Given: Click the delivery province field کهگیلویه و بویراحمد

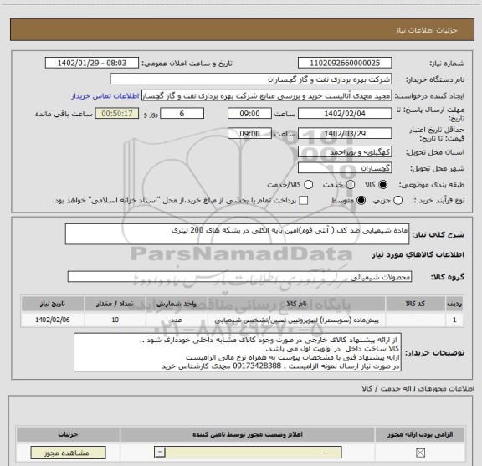Looking at the screenshot, I should coord(345,152).
